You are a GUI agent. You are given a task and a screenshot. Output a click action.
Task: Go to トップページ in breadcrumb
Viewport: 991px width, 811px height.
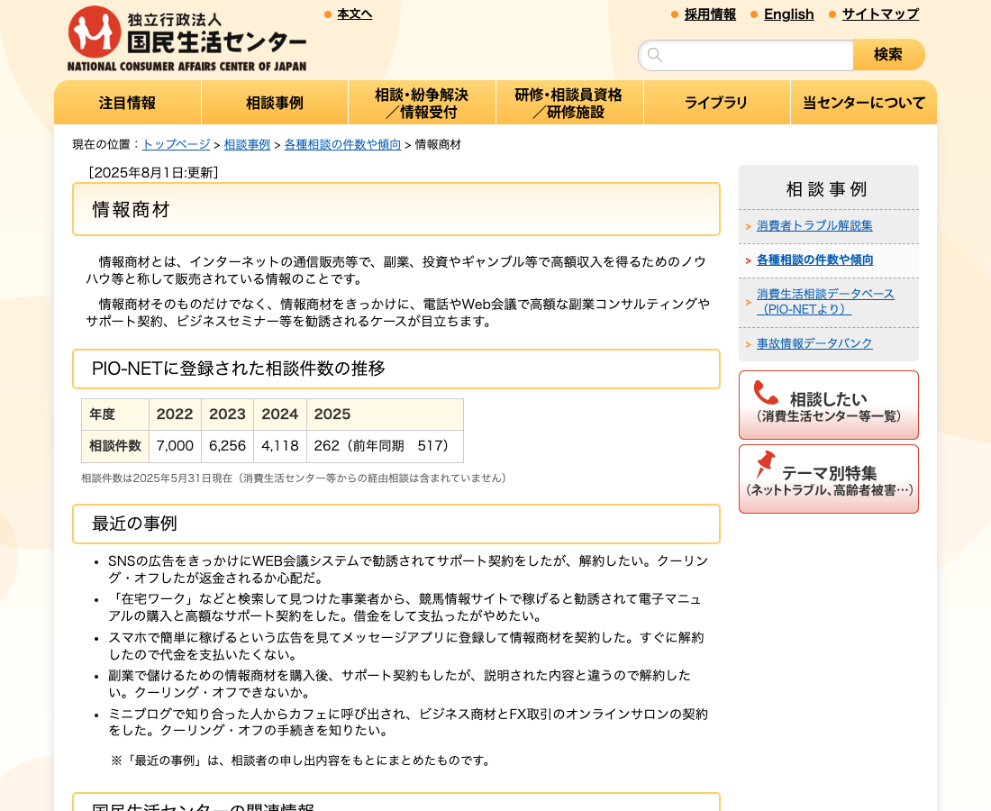(x=177, y=144)
